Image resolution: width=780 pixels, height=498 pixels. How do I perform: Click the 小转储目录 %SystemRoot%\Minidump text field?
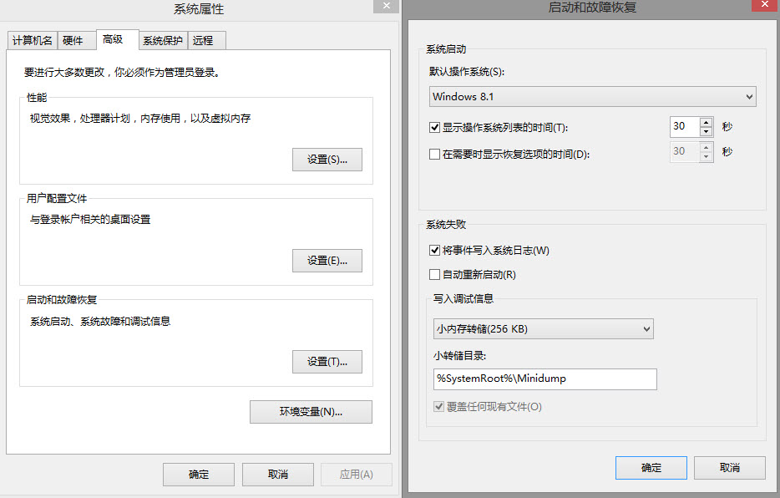point(544,379)
